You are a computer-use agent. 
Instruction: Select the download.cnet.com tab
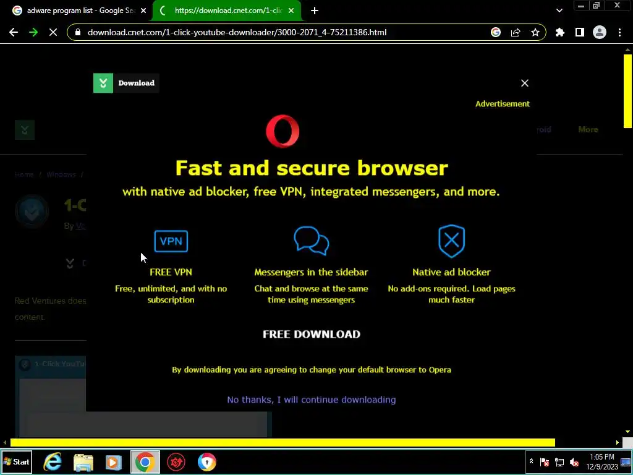(227, 11)
